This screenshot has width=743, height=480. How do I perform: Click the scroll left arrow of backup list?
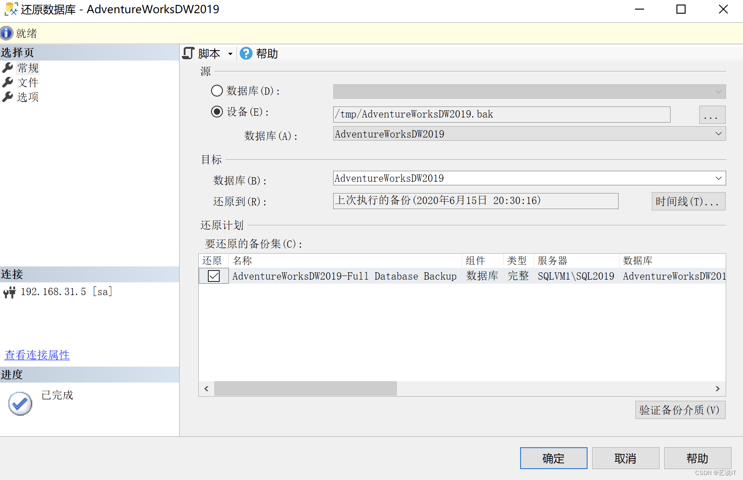coord(206,388)
